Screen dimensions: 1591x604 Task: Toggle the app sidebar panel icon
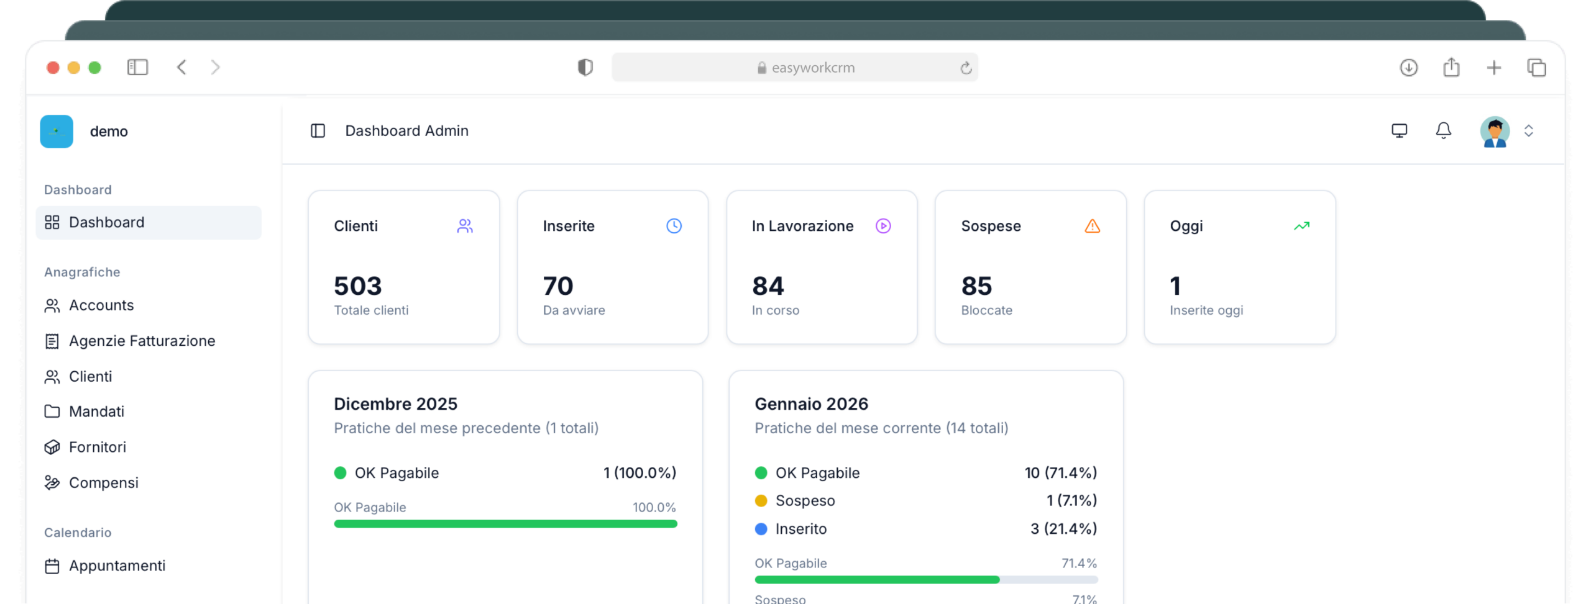point(318,130)
